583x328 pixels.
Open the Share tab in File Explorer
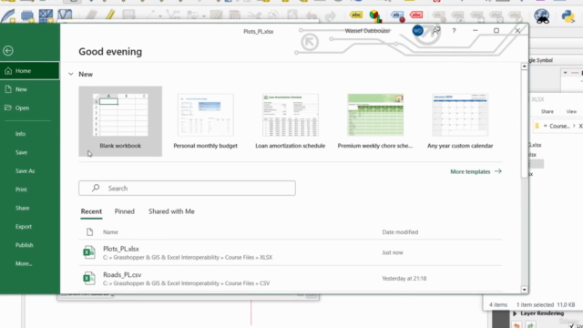click(547, 111)
